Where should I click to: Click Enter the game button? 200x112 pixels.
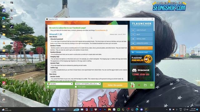(x=115, y=85)
